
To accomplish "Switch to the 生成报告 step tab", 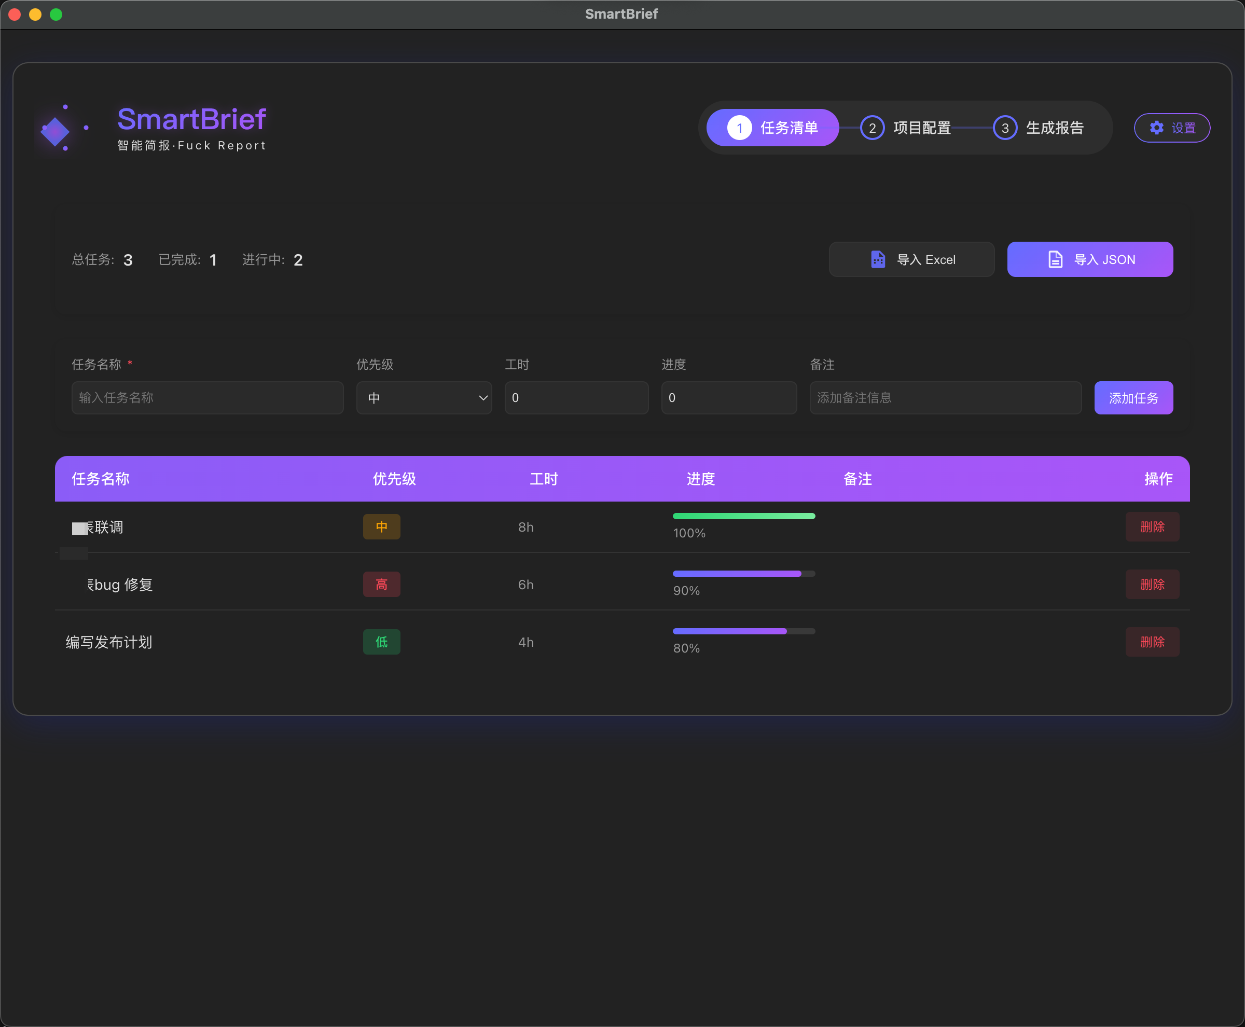I will pos(1054,128).
